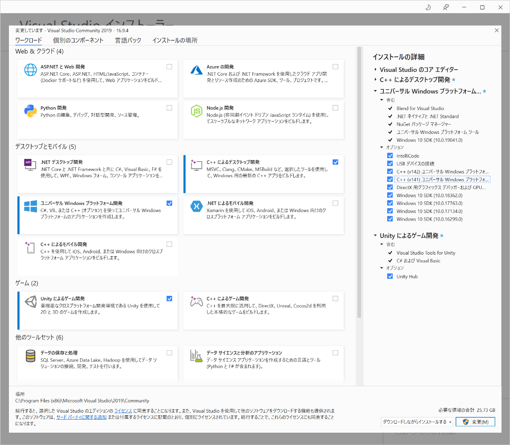The height and width of the screenshot is (445, 510).
Task: Collapse 含む section under Unity
Action: coord(382,244)
